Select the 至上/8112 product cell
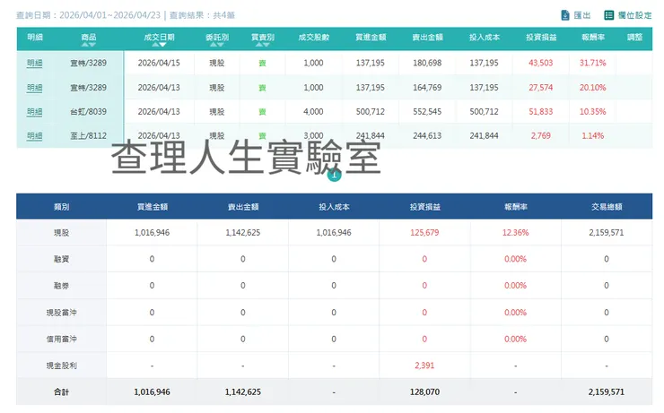Image resolution: width=664 pixels, height=413 pixels. (x=88, y=135)
